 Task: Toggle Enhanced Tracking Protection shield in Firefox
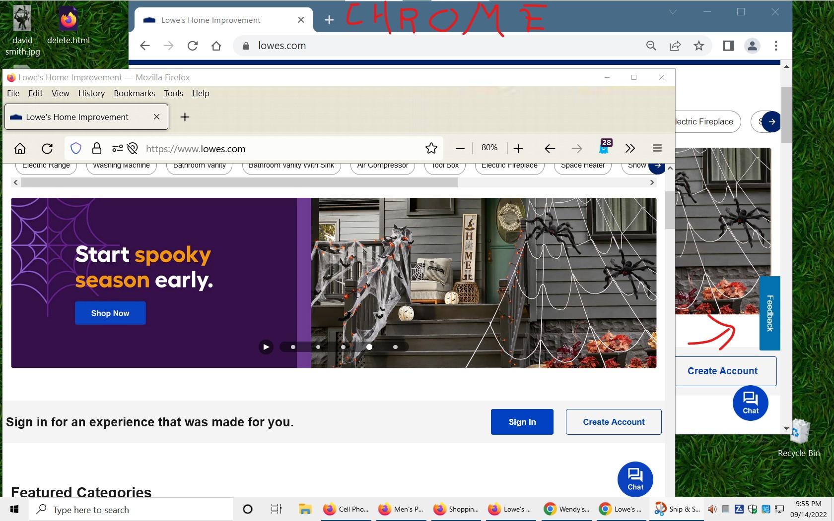pyautogui.click(x=75, y=148)
